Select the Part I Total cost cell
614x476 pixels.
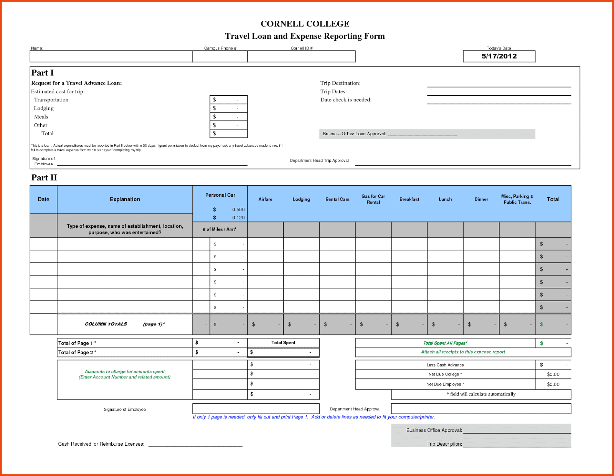(x=228, y=133)
